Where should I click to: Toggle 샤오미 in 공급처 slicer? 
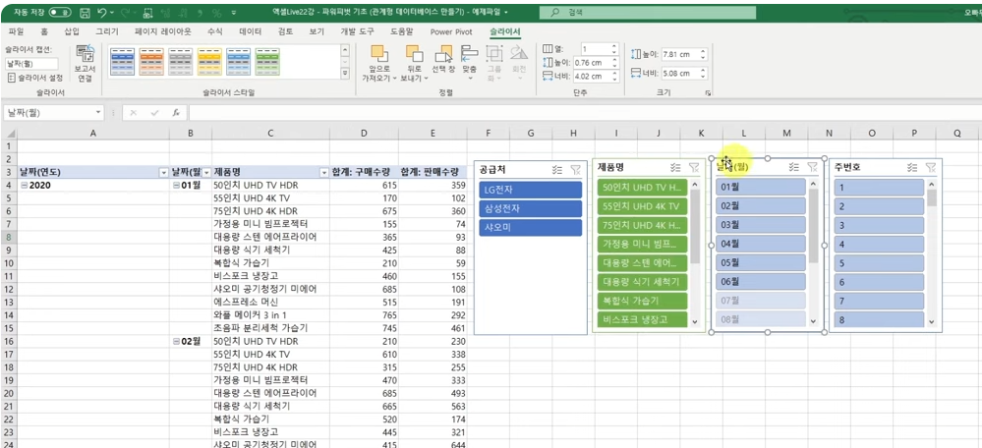(530, 227)
